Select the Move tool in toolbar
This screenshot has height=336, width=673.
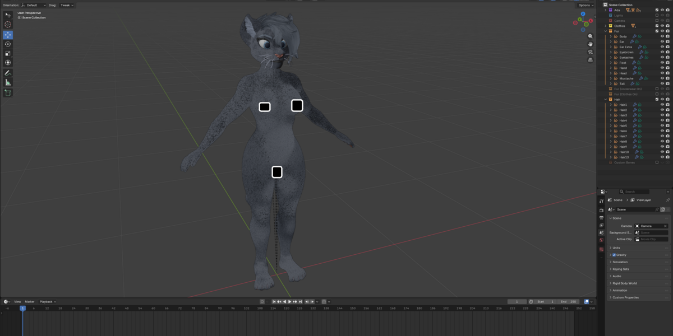[x=8, y=35]
